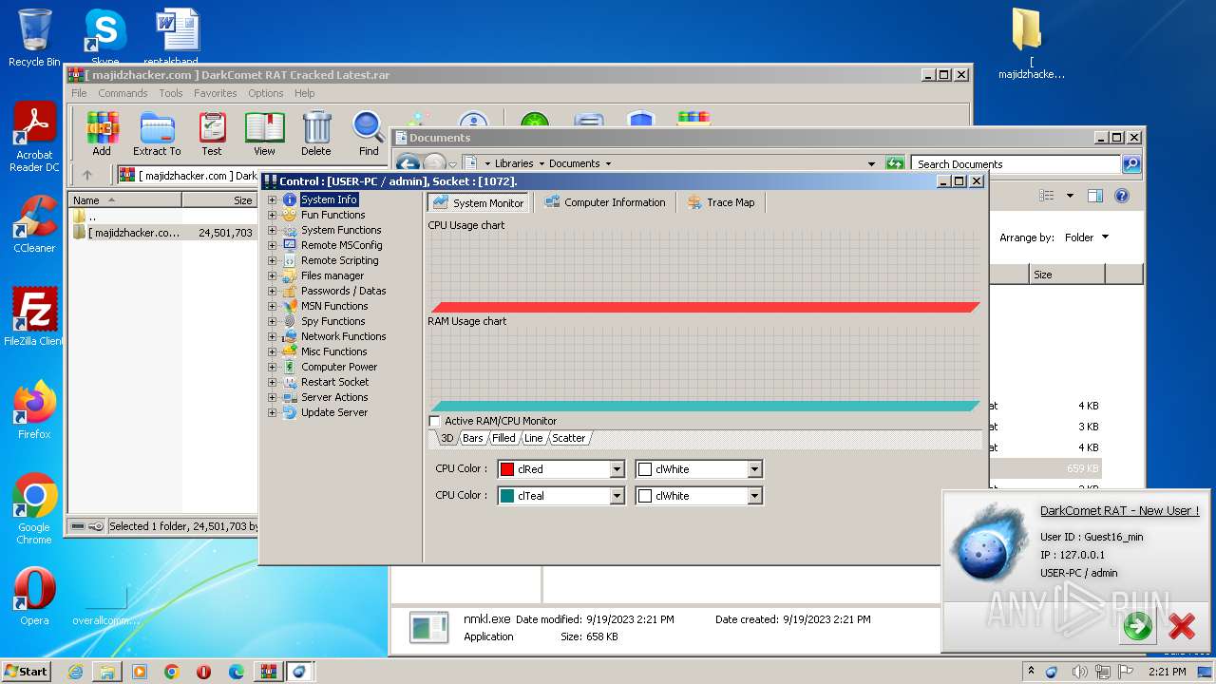Select the Spy Functions tree icon
The image size is (1216, 684).
[290, 321]
